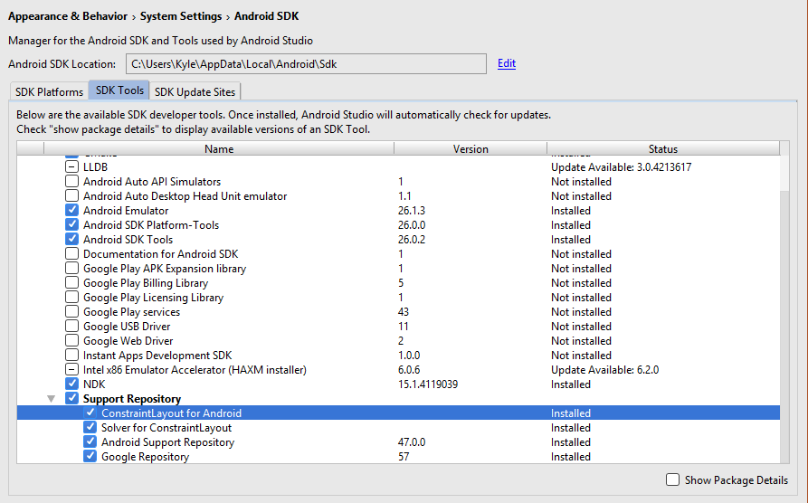Viewport: 808px width, 503px height.
Task: Click the vertical scrollbar of the tools list
Action: click(784, 325)
